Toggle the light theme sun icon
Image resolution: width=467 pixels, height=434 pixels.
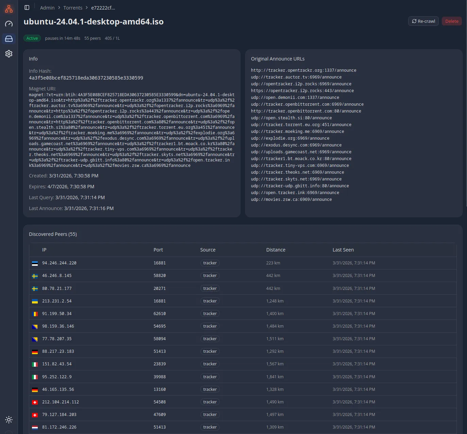pyautogui.click(x=9, y=420)
